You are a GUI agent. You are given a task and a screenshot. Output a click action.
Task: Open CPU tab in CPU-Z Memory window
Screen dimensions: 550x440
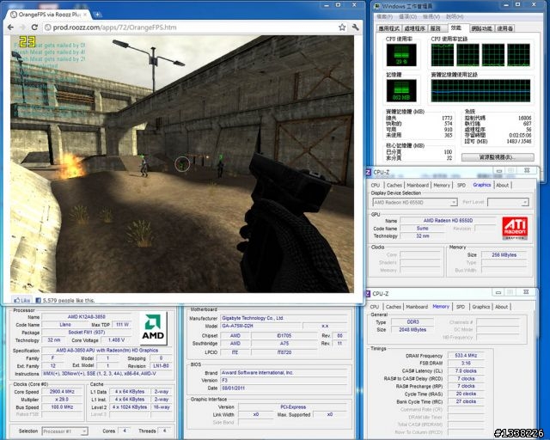click(x=375, y=307)
